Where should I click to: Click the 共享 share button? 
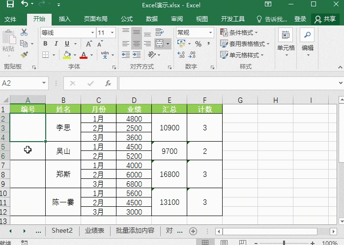(325, 19)
